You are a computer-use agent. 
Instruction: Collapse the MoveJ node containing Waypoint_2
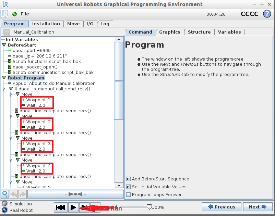[x=18, y=116]
